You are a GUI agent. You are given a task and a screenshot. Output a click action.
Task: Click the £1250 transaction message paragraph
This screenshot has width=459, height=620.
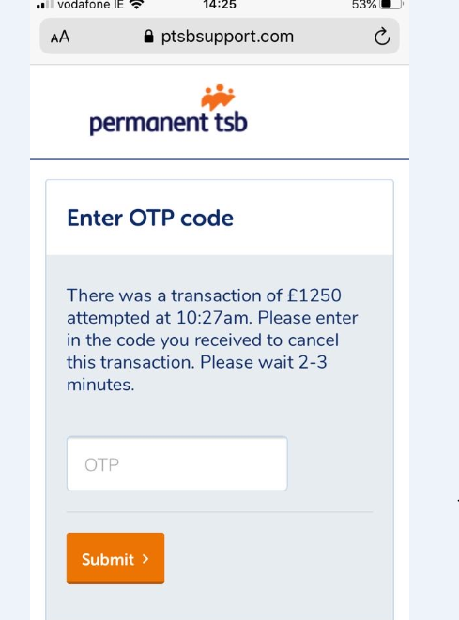[212, 340]
